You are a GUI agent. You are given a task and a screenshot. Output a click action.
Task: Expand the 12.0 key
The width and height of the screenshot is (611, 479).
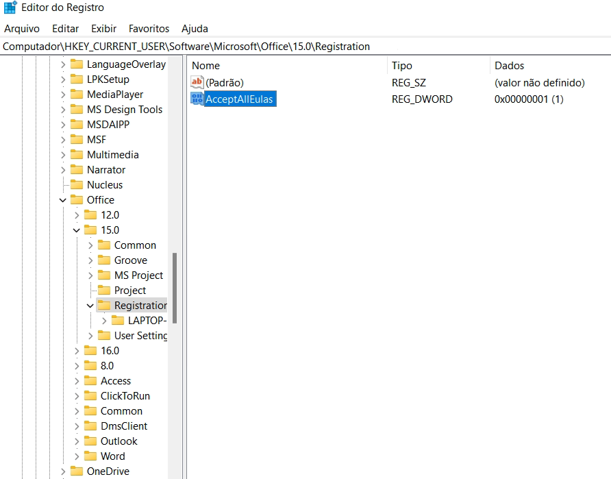click(x=77, y=215)
